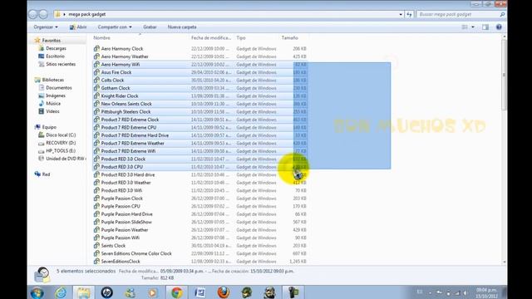The image size is (532, 299).
Task: Click the Red network icon
Action: [37, 174]
